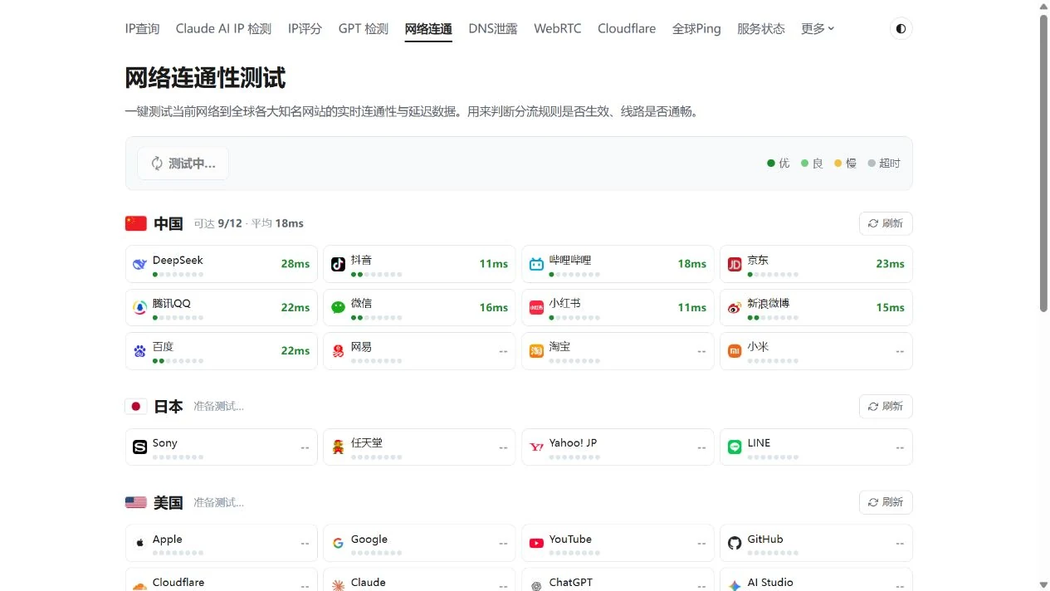
Task: Click the Baidu (百度) paw icon
Action: pyautogui.click(x=139, y=350)
